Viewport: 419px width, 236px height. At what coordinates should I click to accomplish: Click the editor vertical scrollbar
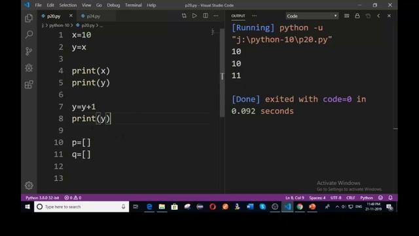[x=222, y=73]
